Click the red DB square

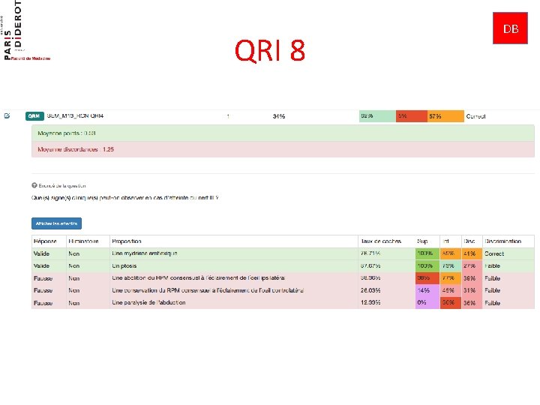coord(510,28)
